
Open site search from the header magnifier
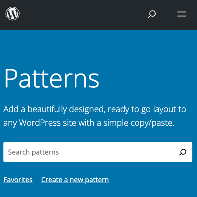tap(152, 14)
